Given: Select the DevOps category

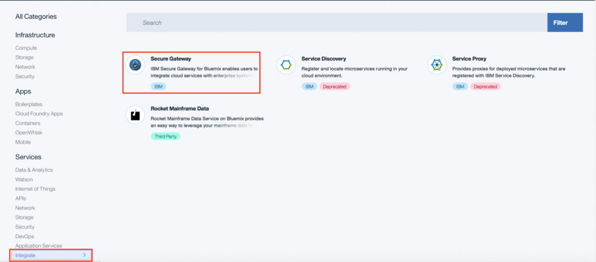Looking at the screenshot, I should click(23, 236).
